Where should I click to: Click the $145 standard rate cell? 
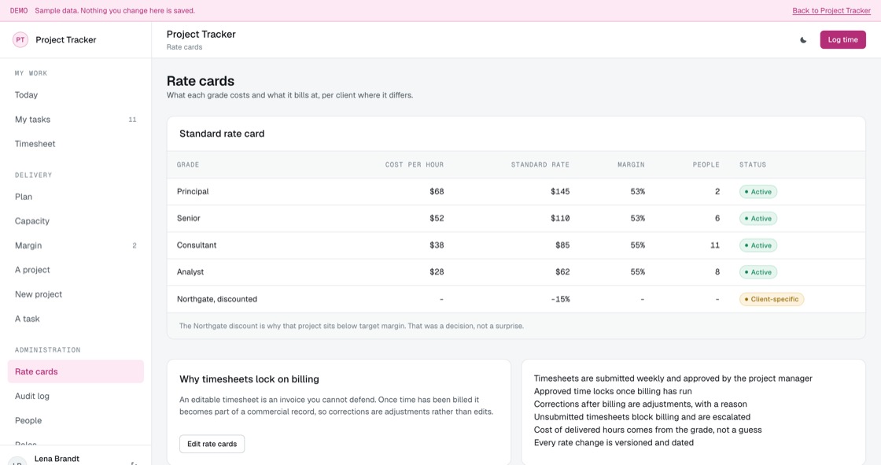pyautogui.click(x=560, y=192)
